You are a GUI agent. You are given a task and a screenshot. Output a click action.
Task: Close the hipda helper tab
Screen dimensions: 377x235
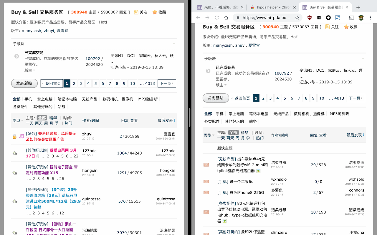coord(295,7)
